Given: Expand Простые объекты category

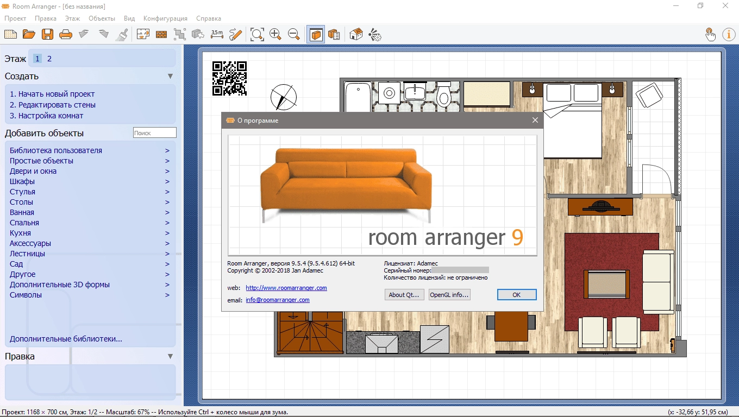Looking at the screenshot, I should point(90,161).
